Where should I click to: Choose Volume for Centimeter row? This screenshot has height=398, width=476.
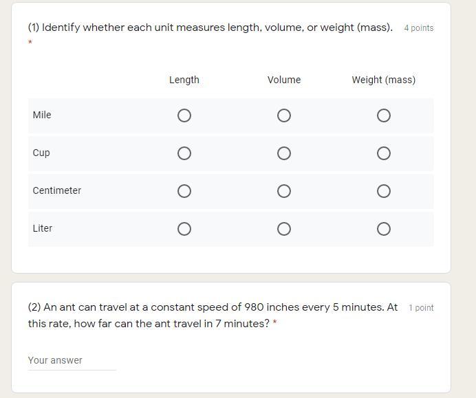tap(284, 191)
